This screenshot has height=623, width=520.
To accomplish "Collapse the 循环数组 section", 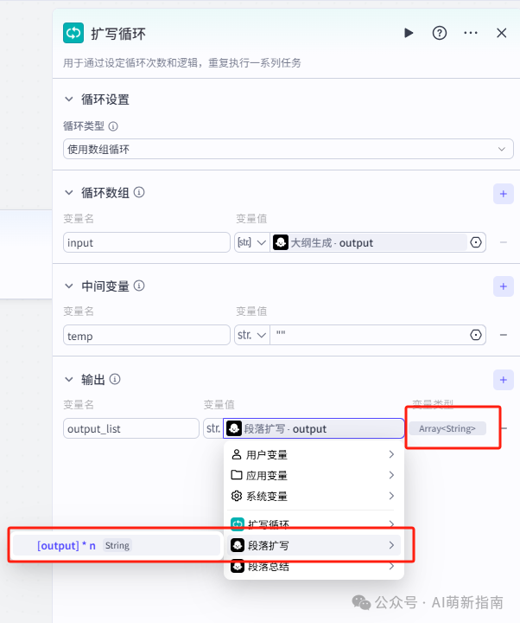I will point(69,193).
